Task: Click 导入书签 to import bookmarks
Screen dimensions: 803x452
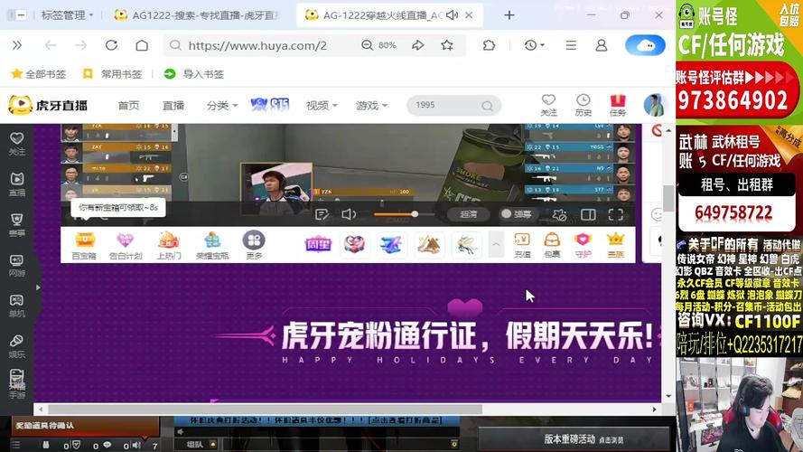Action: point(193,74)
